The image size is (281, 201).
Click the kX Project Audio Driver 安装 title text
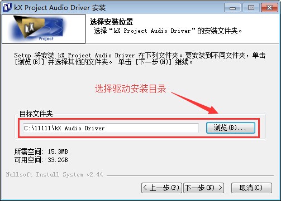click(x=60, y=8)
